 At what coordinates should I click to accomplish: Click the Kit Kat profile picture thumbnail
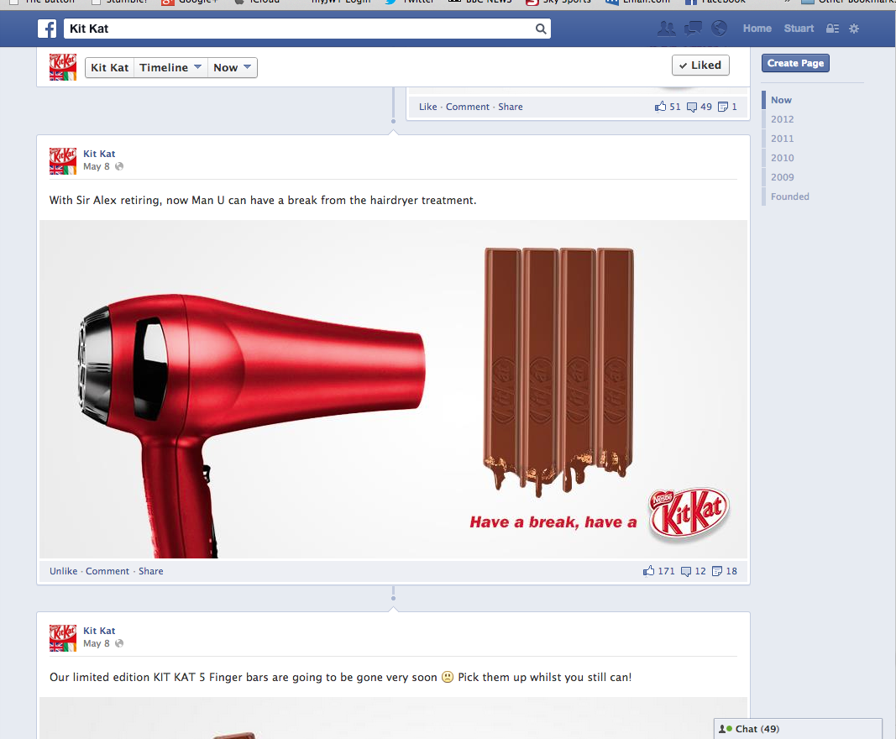(62, 66)
